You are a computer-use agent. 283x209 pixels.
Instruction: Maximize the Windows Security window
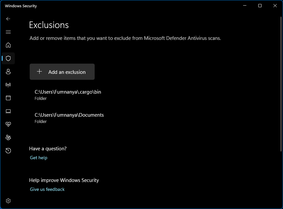(x=260, y=6)
